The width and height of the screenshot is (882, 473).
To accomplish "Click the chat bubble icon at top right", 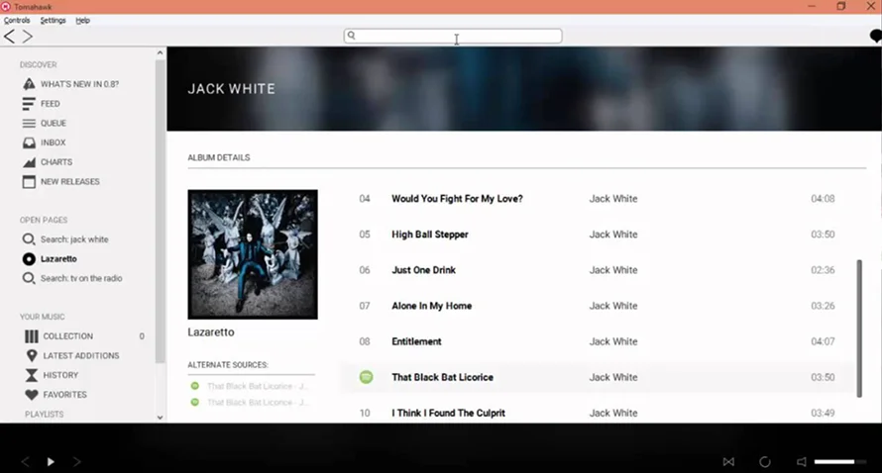I will click(x=875, y=37).
